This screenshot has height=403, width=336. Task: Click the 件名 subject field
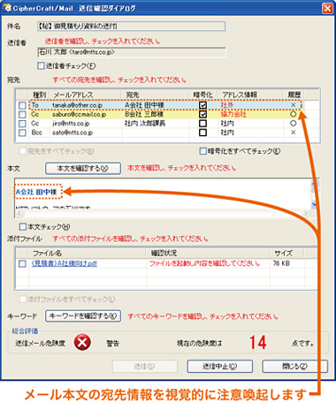point(132,27)
